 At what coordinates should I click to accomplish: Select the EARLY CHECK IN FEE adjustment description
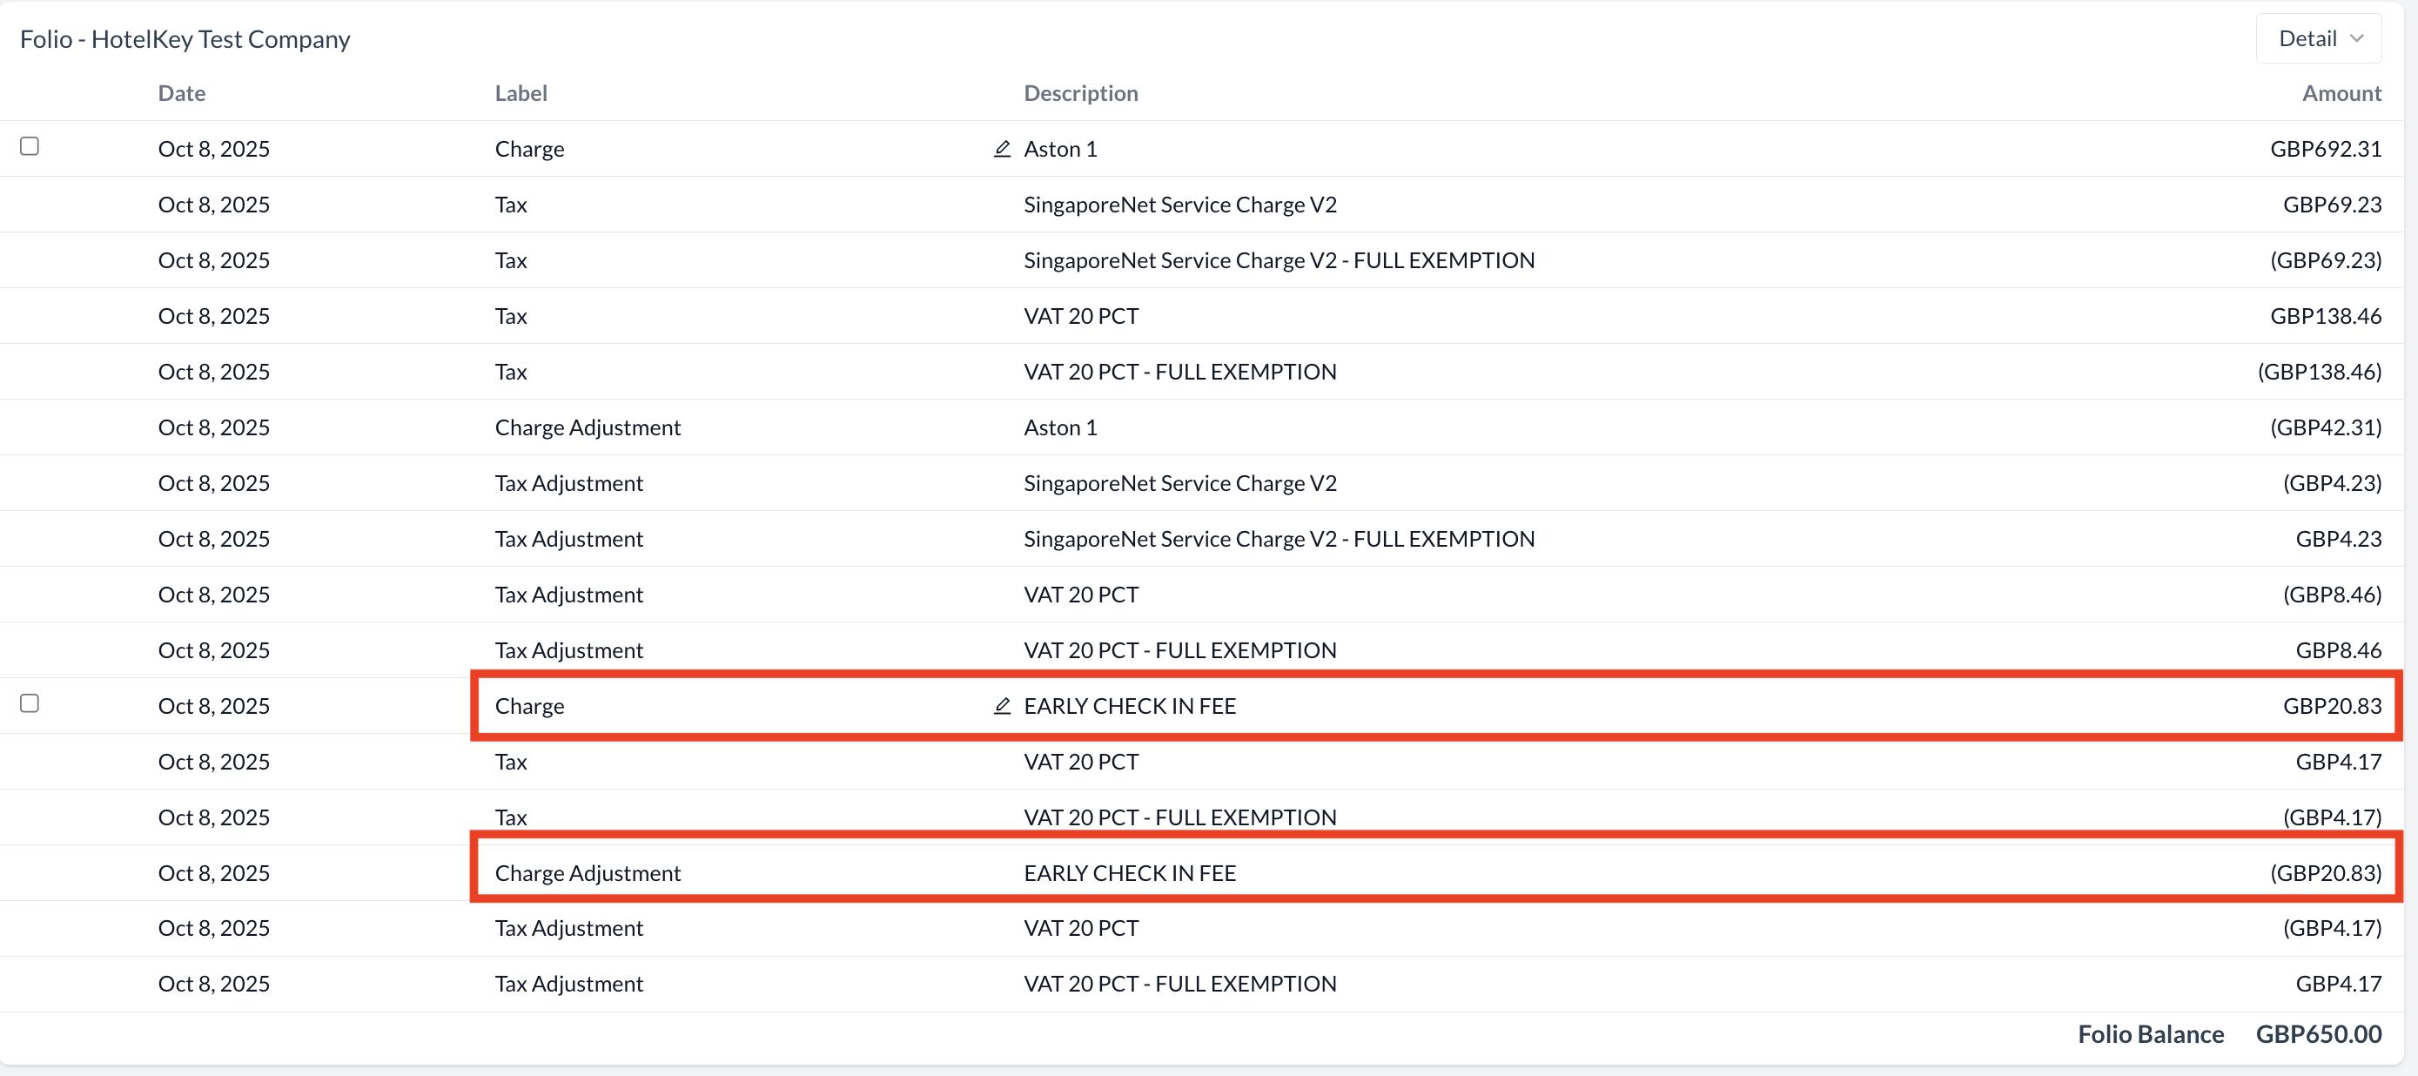pyautogui.click(x=1129, y=872)
